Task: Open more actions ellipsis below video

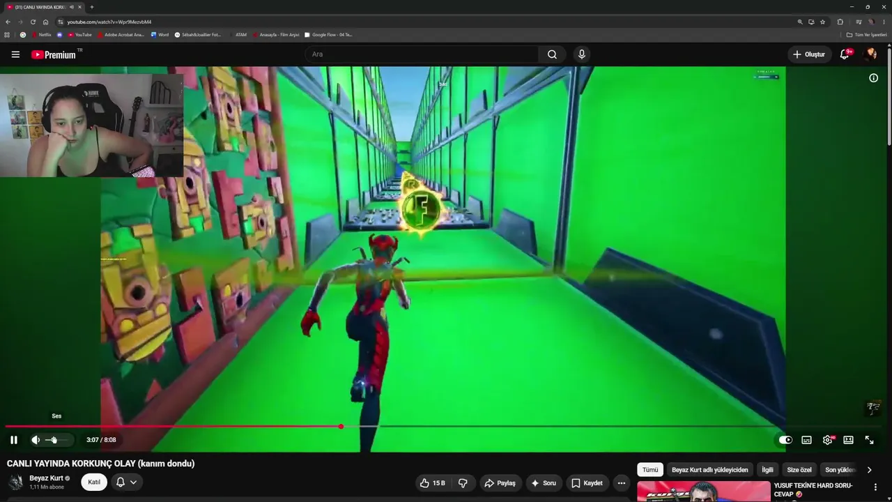Action: [x=622, y=483]
